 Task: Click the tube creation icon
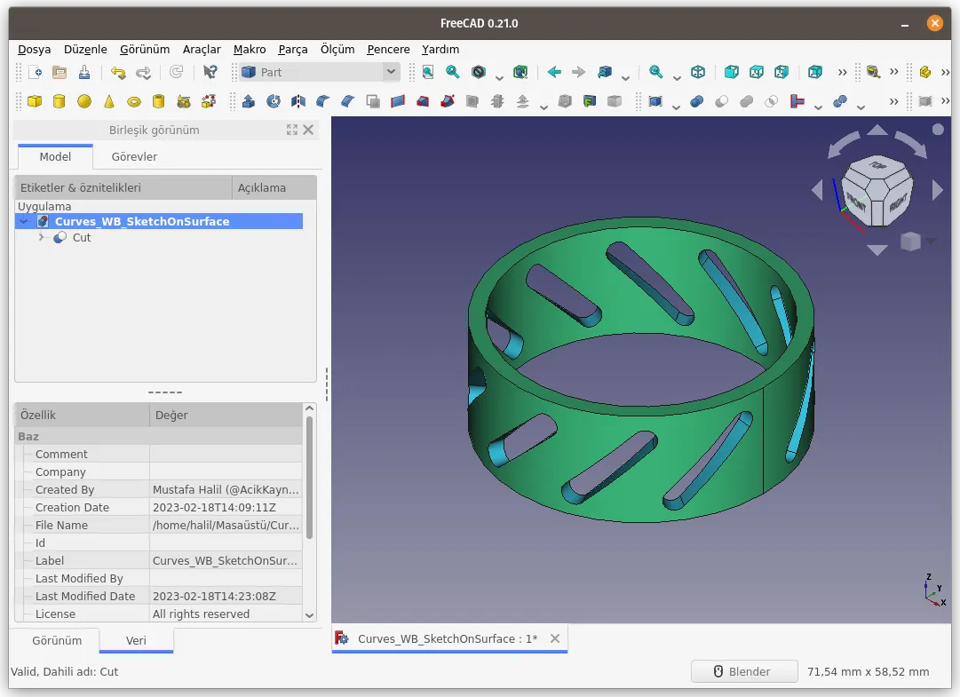(159, 101)
